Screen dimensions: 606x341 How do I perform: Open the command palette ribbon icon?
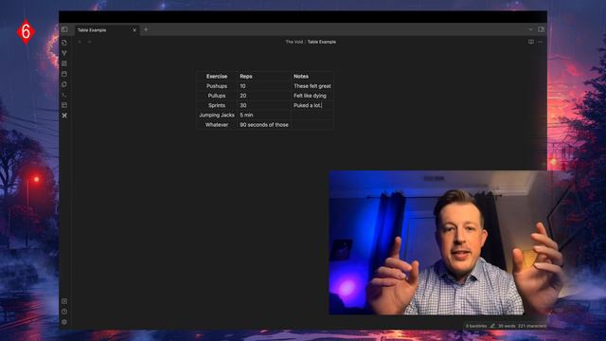(64, 95)
